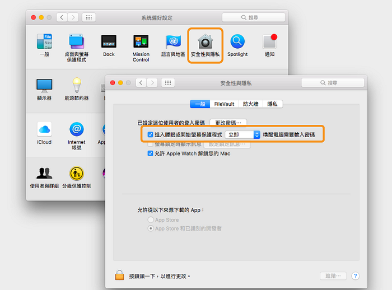This screenshot has height=290, width=392.
Task: Switch to the FileVault tab
Action: (224, 104)
